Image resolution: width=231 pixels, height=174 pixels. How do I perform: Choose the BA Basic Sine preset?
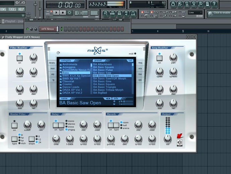102,81
